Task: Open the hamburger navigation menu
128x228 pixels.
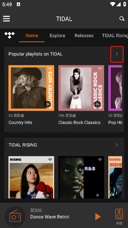Action: coord(6,19)
